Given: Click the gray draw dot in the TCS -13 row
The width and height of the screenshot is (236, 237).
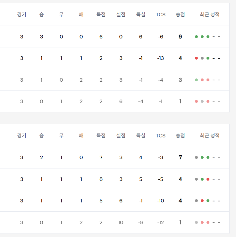Looking at the screenshot, I should click(202, 58).
